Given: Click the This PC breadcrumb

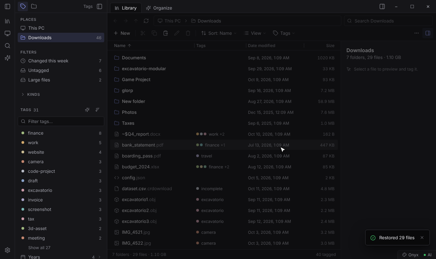Looking at the screenshot, I should click(169, 21).
